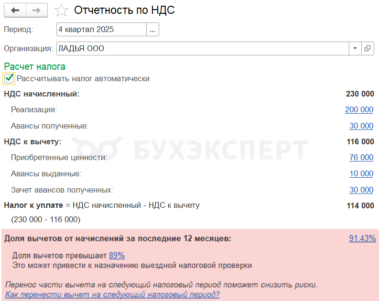
Task: Expand the organization dropdown list
Action: click(x=355, y=48)
